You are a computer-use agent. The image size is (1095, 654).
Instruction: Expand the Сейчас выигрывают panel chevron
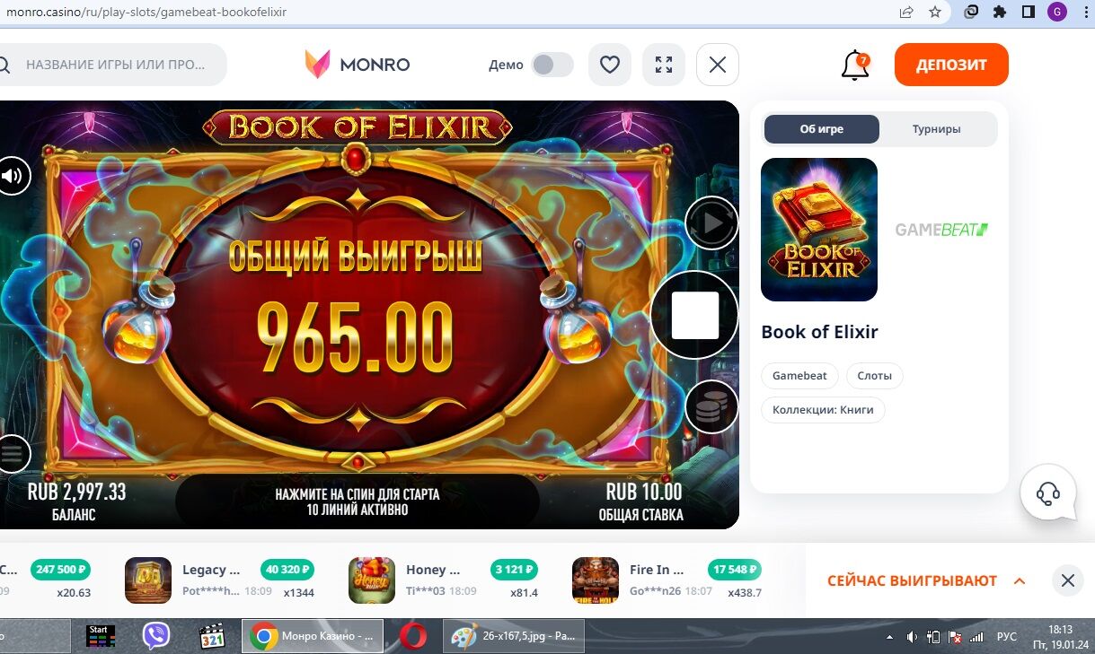[x=1020, y=581]
